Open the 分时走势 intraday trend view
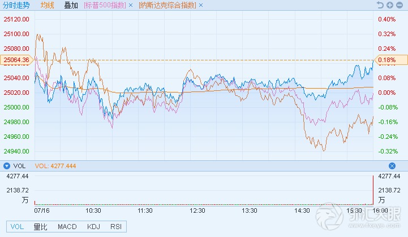 pos(16,5)
